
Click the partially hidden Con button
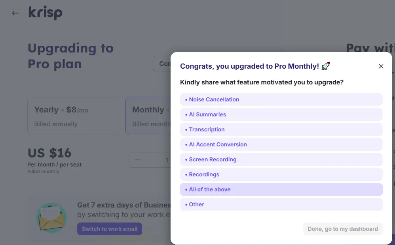pos(162,64)
